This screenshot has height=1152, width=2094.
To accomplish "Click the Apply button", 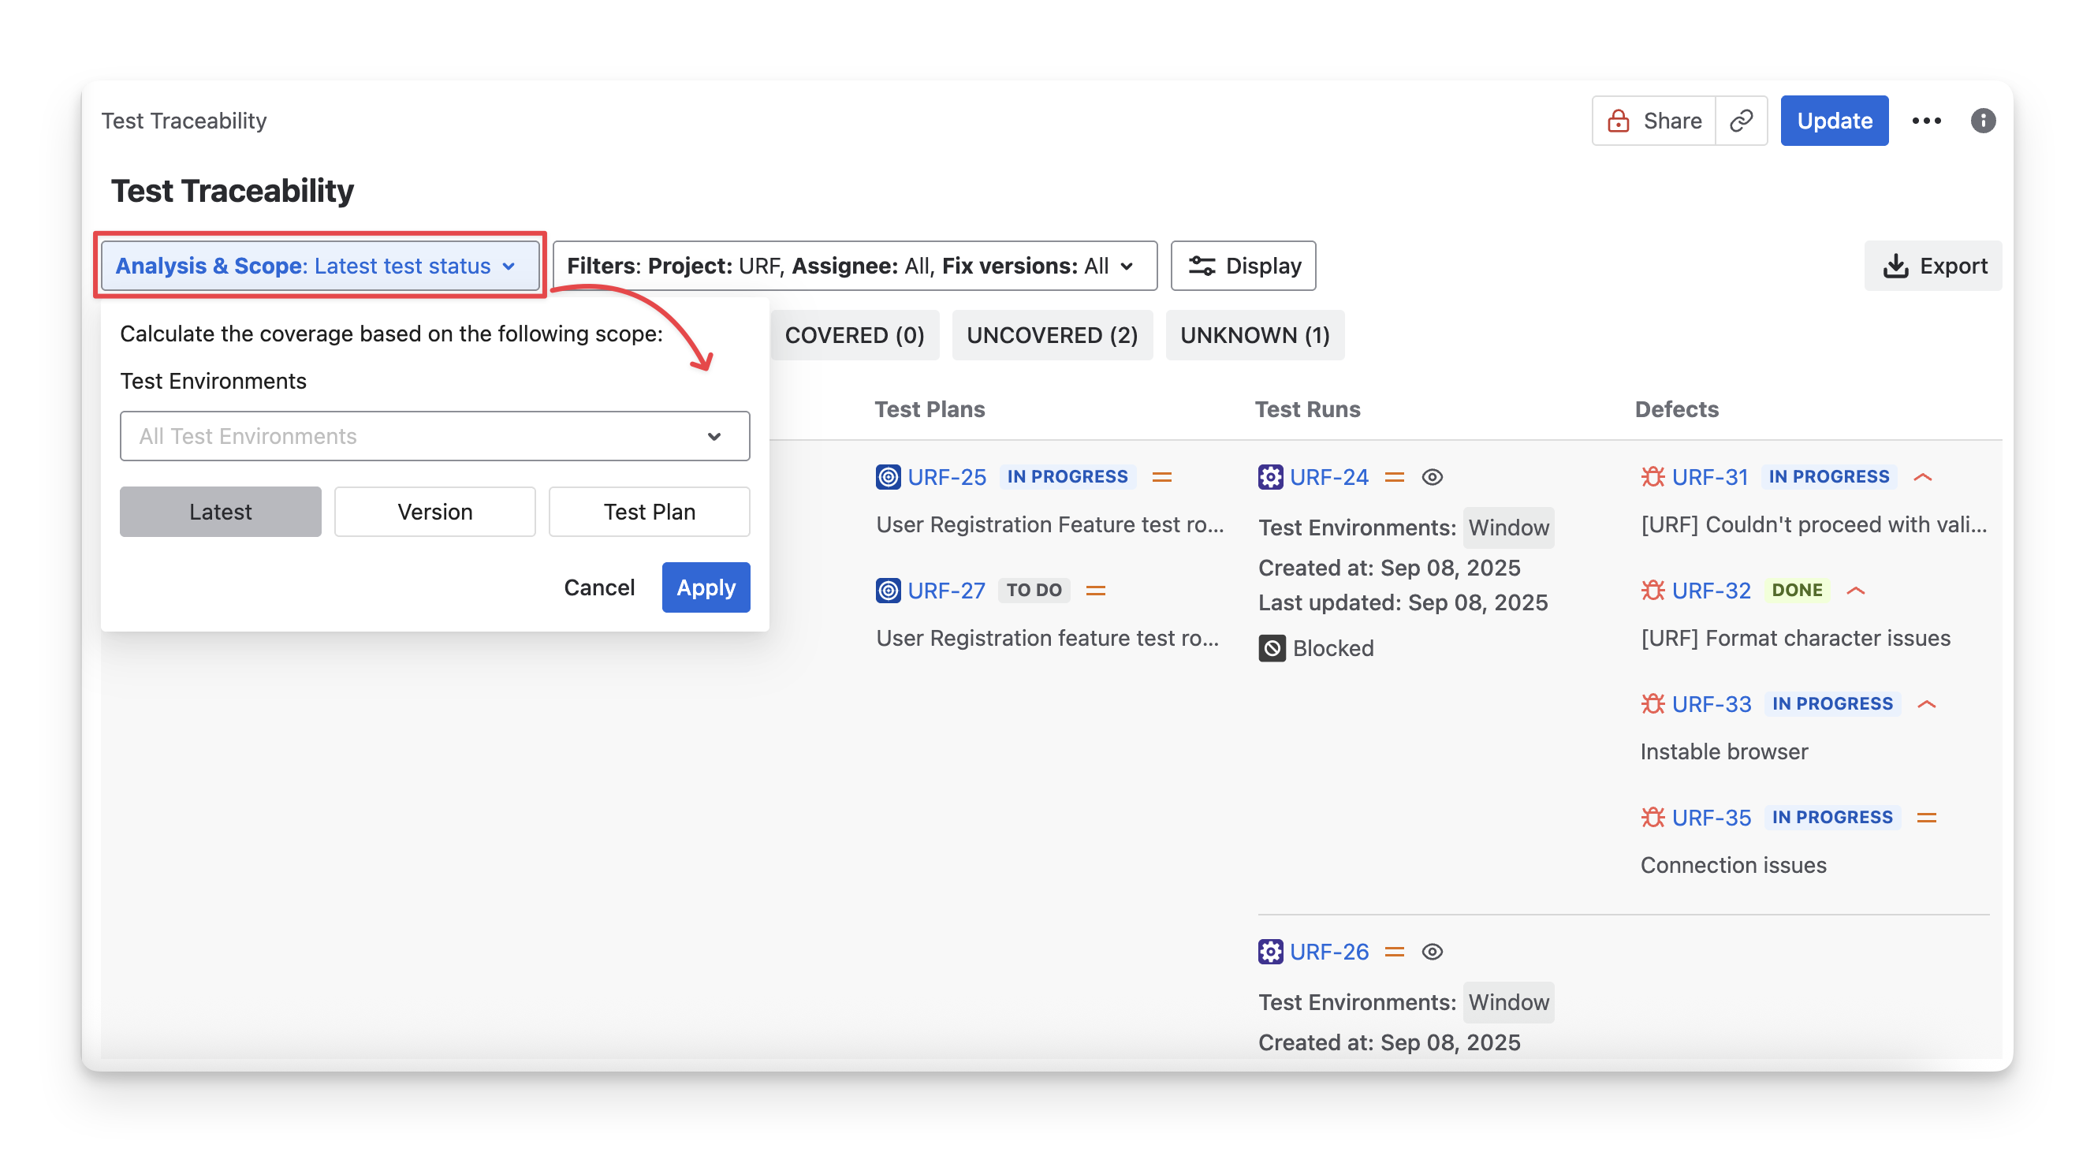I will (x=706, y=587).
